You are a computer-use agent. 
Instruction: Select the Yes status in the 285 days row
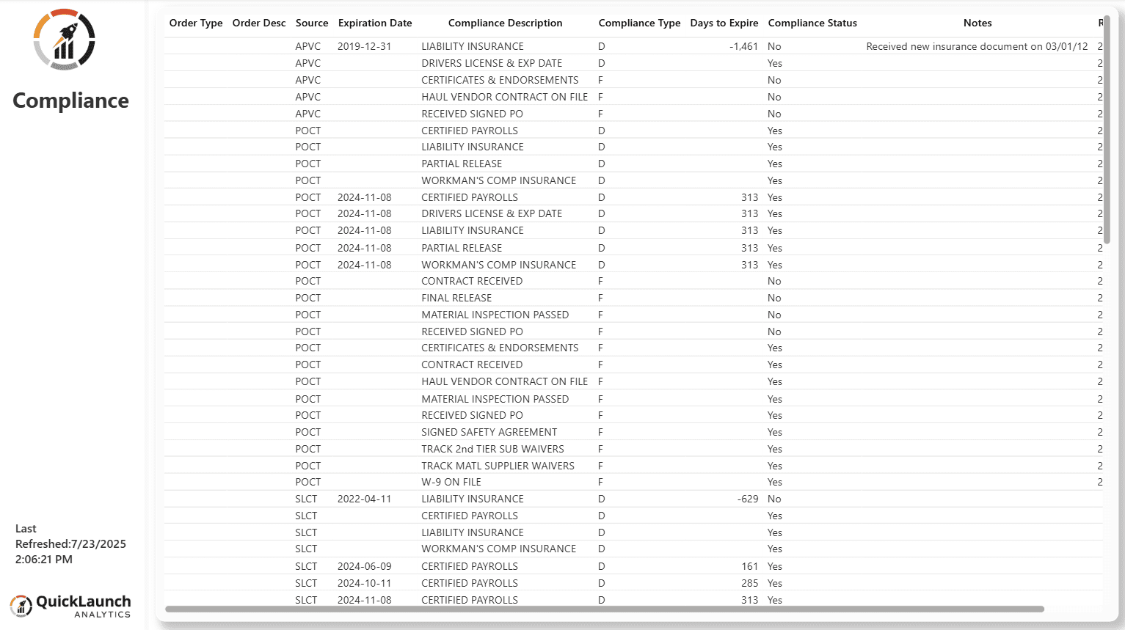pos(775,583)
